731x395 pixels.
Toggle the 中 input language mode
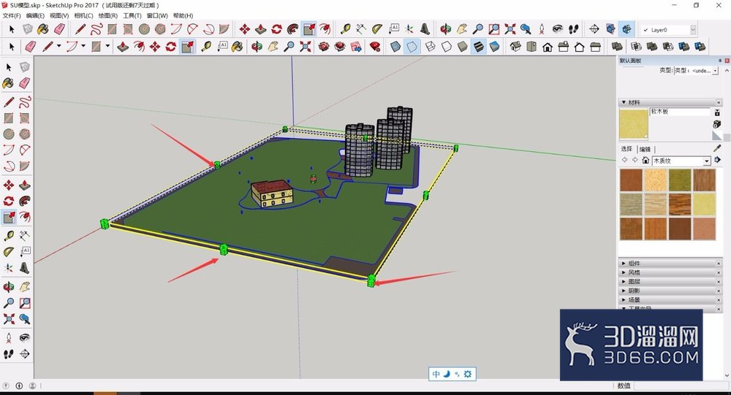tap(436, 374)
